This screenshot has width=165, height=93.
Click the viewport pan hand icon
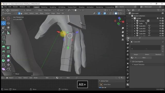pyautogui.click(x=123, y=32)
